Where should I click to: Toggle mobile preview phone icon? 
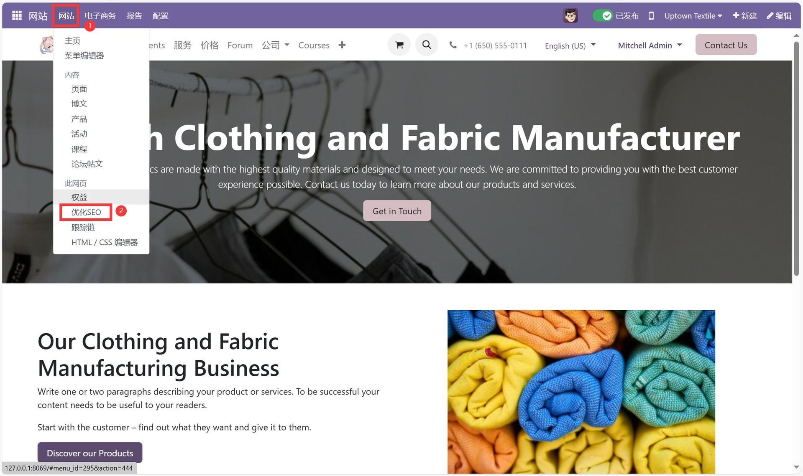651,16
